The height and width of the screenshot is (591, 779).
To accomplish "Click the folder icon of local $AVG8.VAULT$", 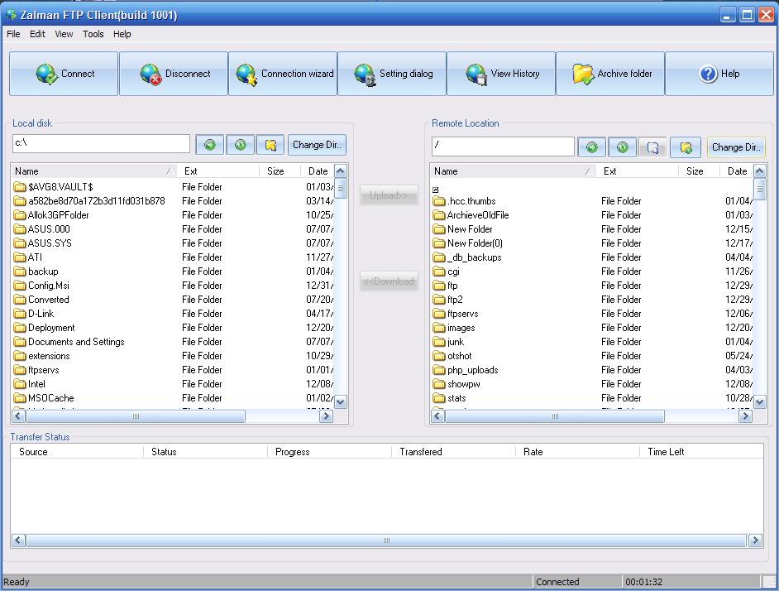I will point(20,187).
